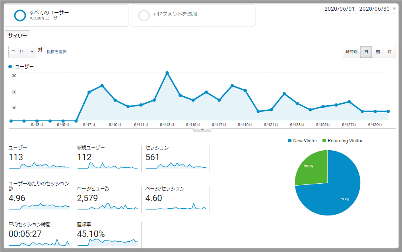Switch the graph to 月 view
The height and width of the screenshot is (252, 402).
tap(390, 52)
